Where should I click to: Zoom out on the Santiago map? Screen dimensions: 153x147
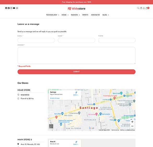click(x=132, y=126)
